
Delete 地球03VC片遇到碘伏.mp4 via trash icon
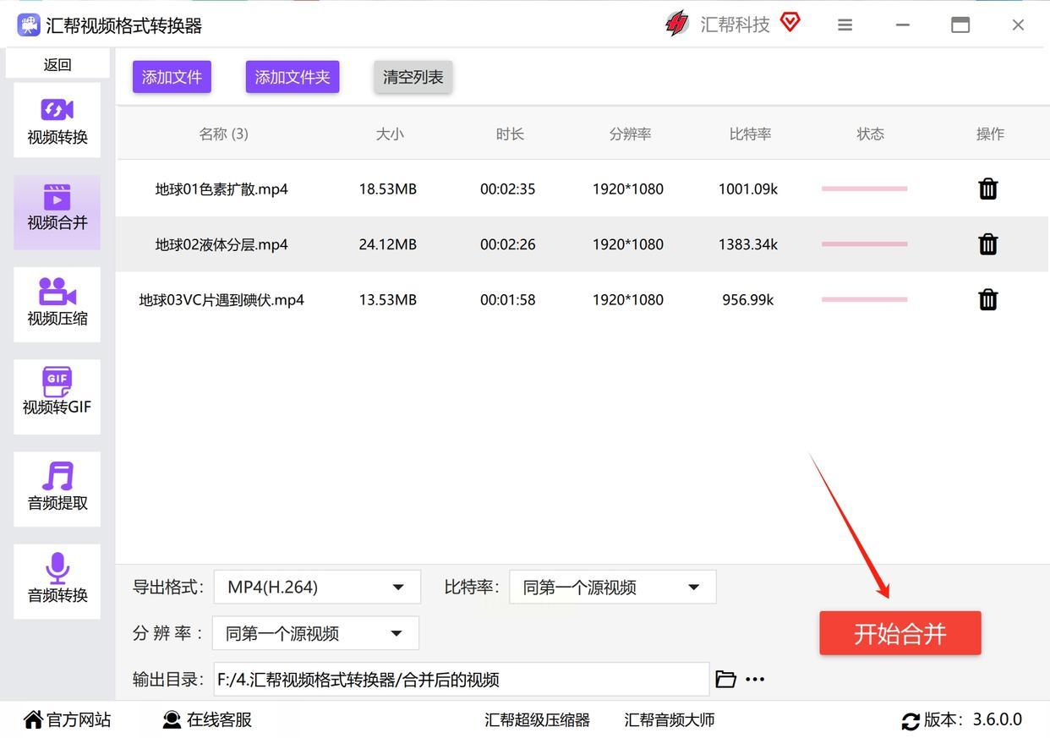tap(987, 299)
